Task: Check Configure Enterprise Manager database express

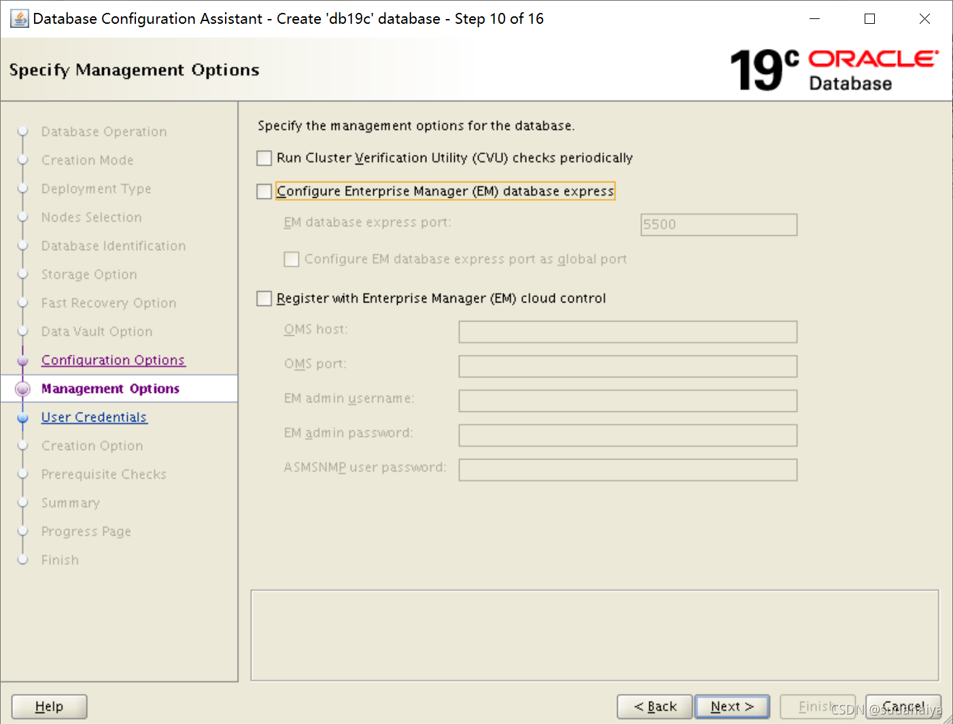Action: (264, 192)
